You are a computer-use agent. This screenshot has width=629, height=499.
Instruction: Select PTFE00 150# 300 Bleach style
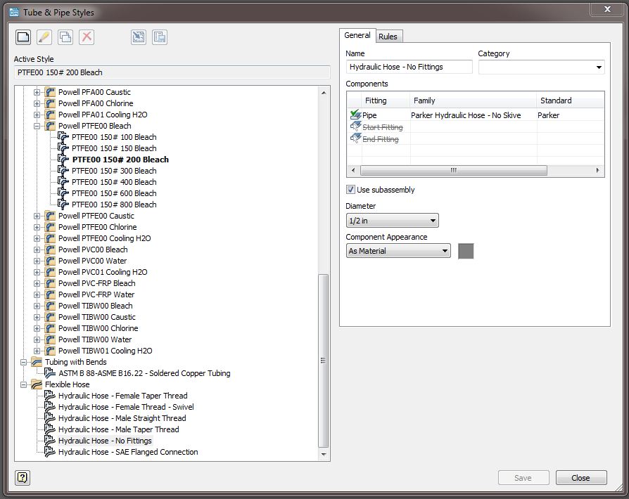coord(114,171)
